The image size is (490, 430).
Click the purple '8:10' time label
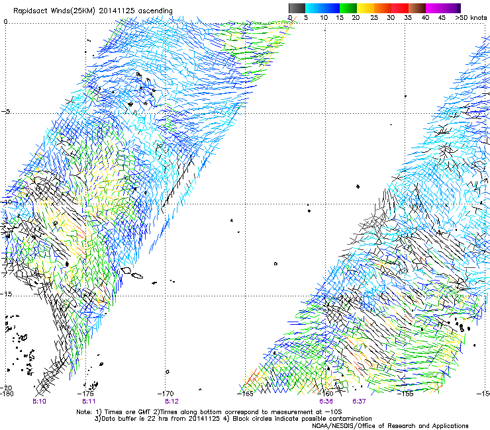tap(39, 402)
